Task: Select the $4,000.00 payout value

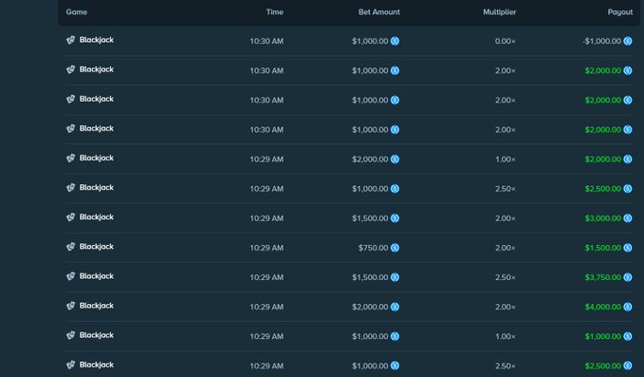Action: [x=603, y=307]
